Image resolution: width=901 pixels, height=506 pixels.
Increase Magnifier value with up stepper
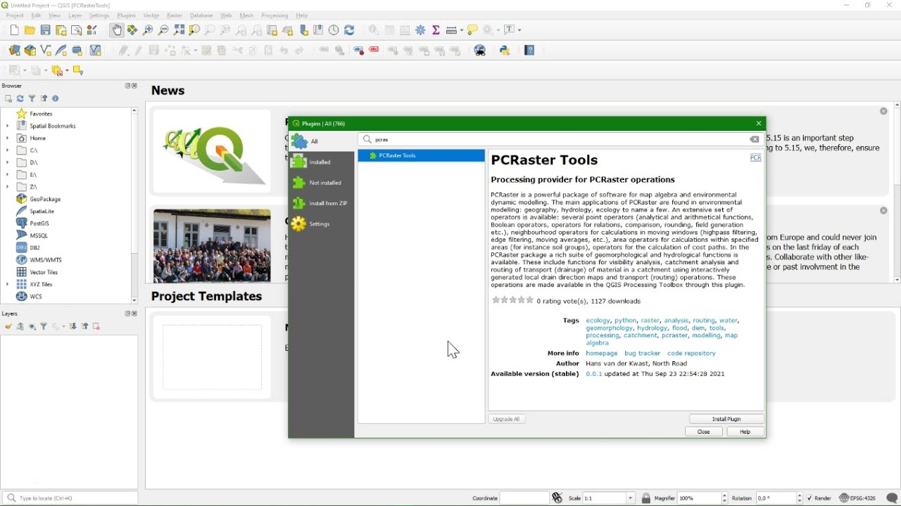click(x=725, y=495)
